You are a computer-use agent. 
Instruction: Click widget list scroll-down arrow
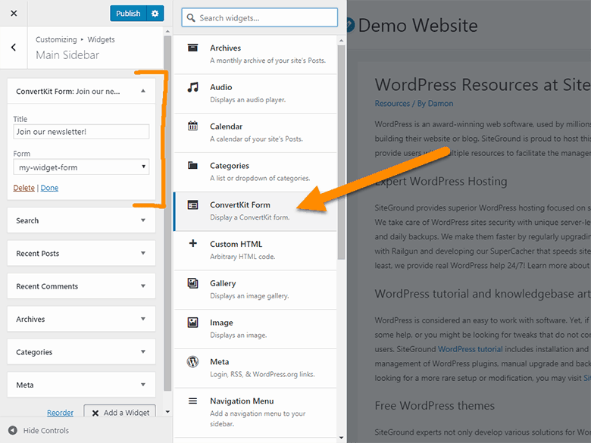[341, 438]
